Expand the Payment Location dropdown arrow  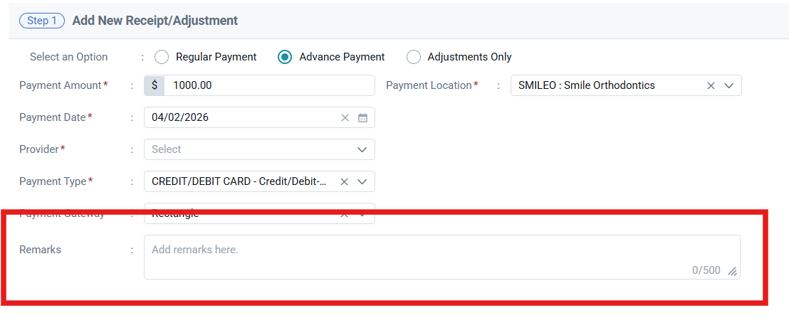pyautogui.click(x=729, y=86)
